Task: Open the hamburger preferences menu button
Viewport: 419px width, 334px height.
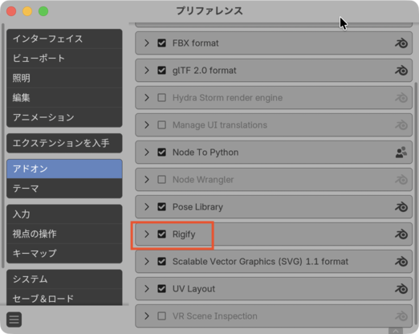Action: tap(14, 320)
